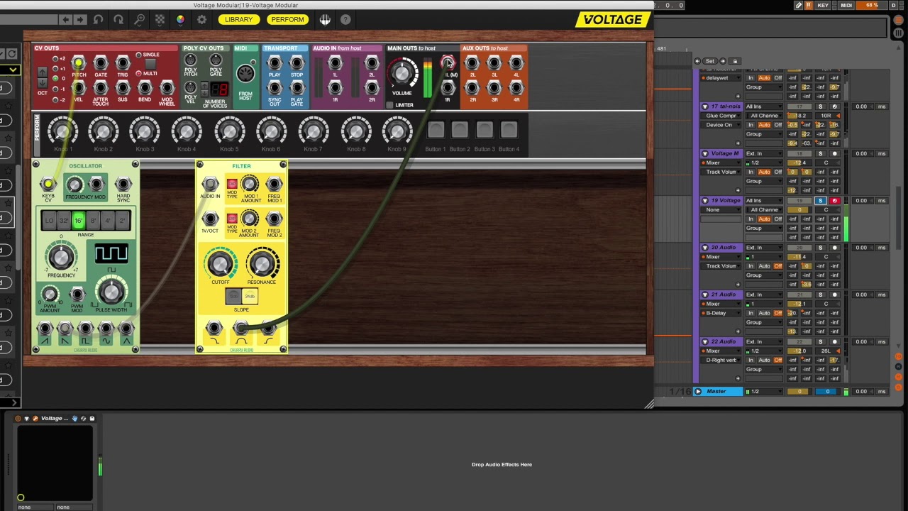Collapse the 21 Audio track
This screenshot has width=908, height=511.
(705, 295)
